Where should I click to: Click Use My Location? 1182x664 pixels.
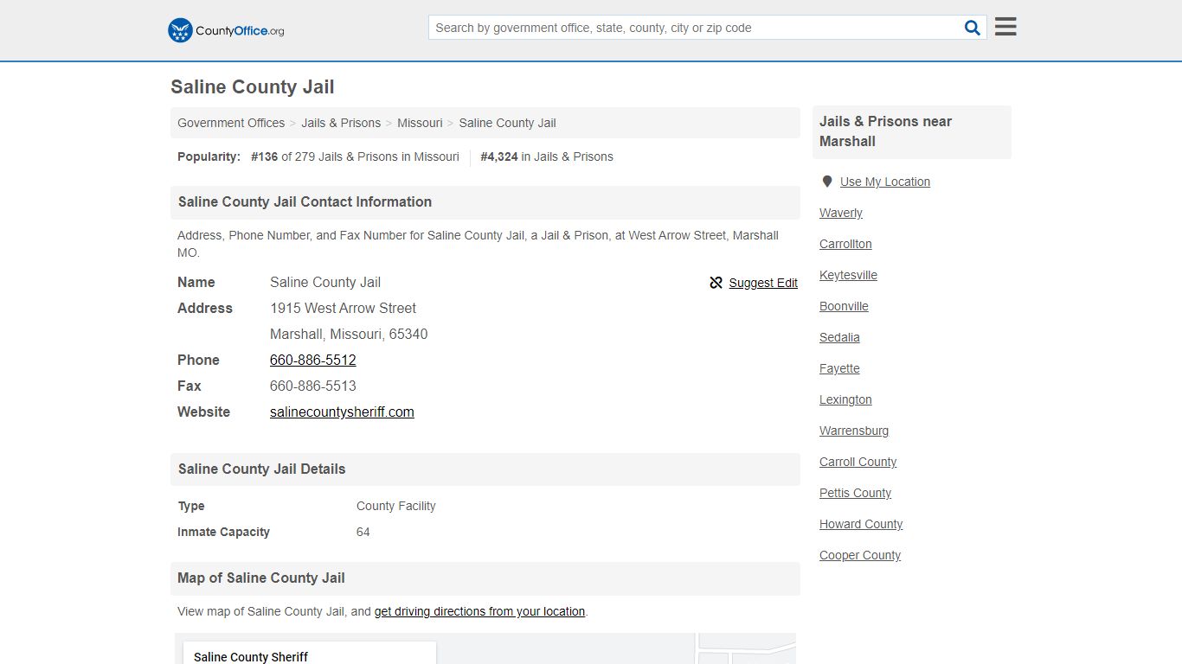coord(885,182)
